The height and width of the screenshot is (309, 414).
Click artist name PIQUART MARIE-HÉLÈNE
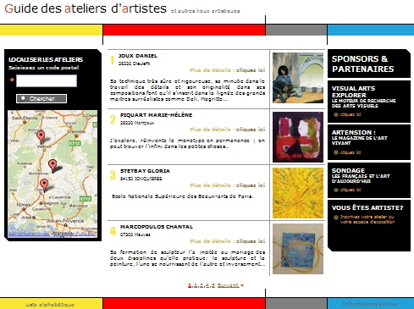pos(157,115)
